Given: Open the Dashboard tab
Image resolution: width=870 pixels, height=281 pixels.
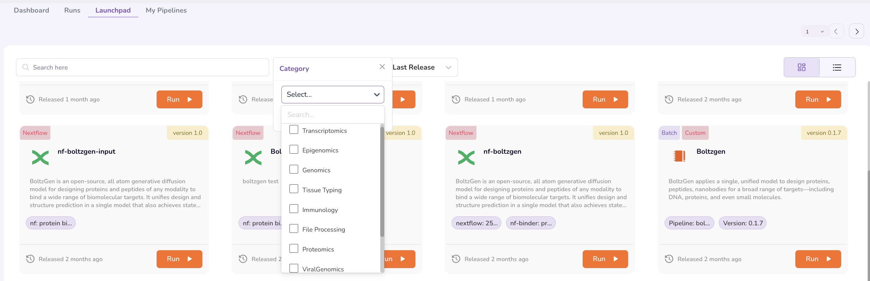Looking at the screenshot, I should (x=32, y=10).
